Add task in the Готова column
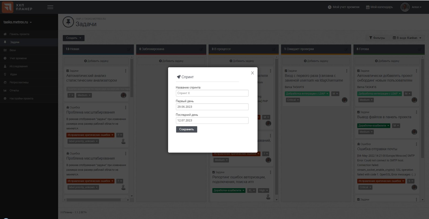 point(387,61)
